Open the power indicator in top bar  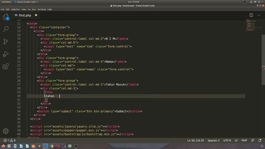click(x=259, y=2)
